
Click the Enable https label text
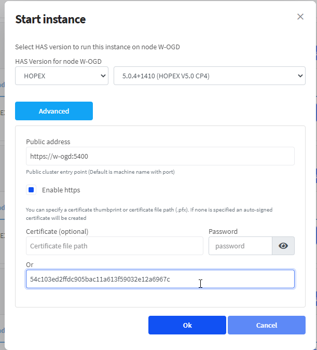61,190
